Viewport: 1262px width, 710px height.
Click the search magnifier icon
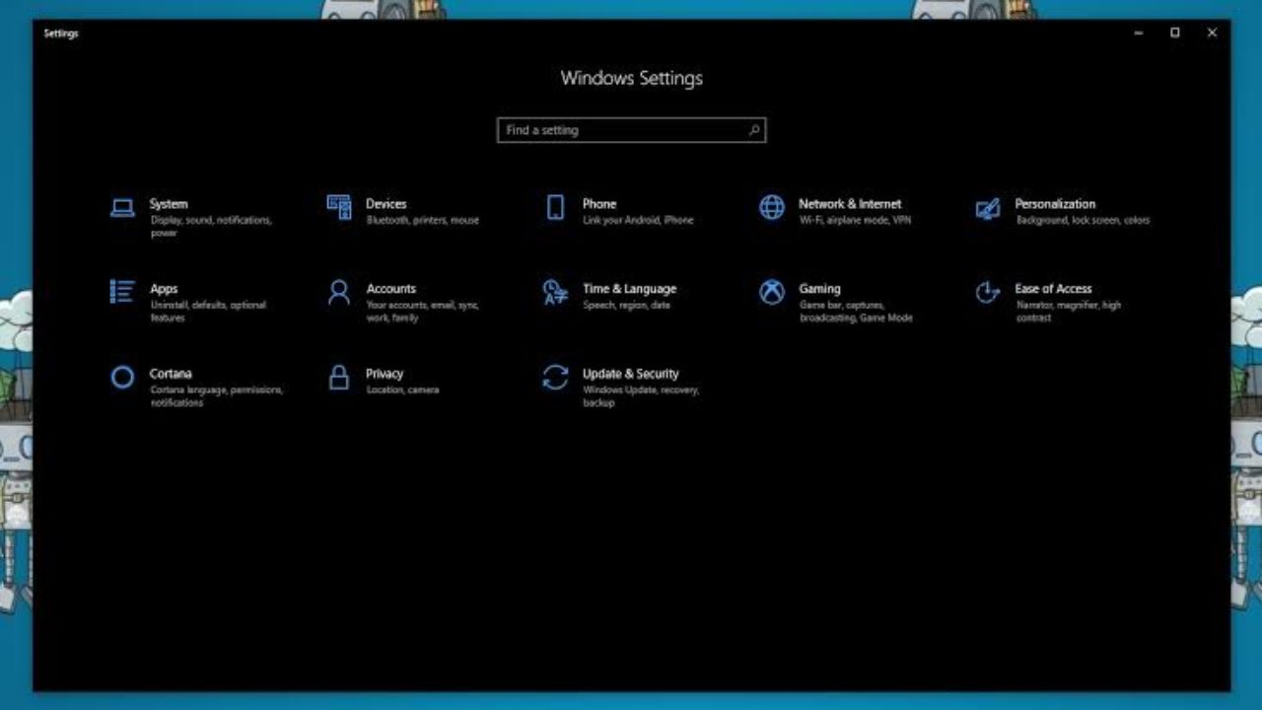(x=754, y=129)
